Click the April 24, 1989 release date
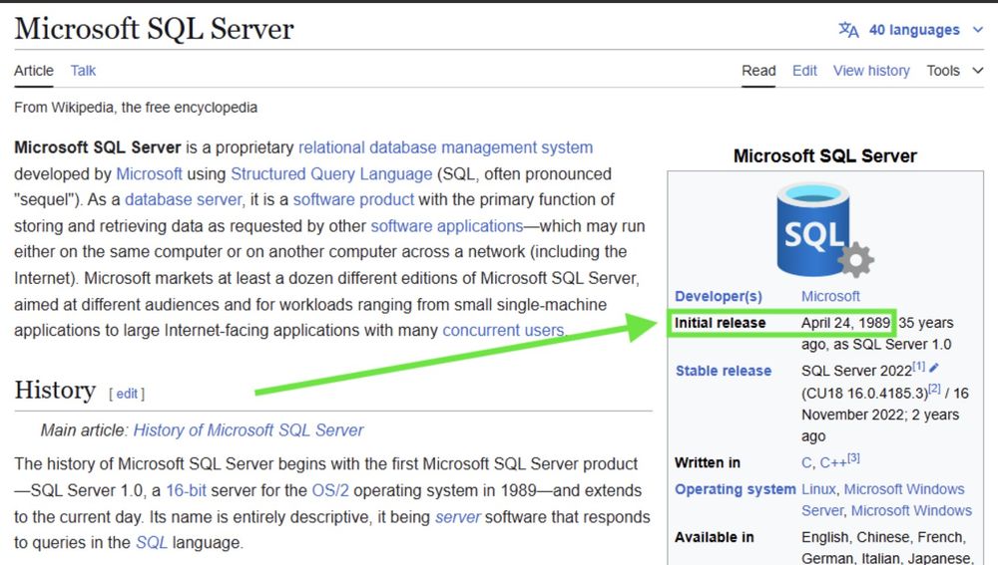 coord(846,323)
